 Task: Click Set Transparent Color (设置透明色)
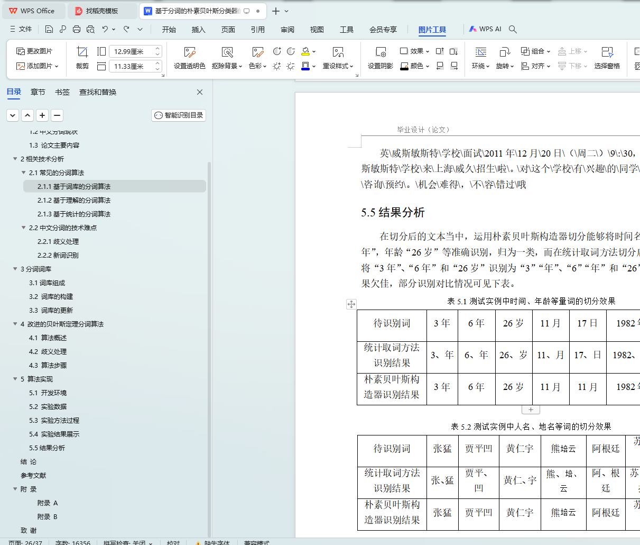(190, 58)
